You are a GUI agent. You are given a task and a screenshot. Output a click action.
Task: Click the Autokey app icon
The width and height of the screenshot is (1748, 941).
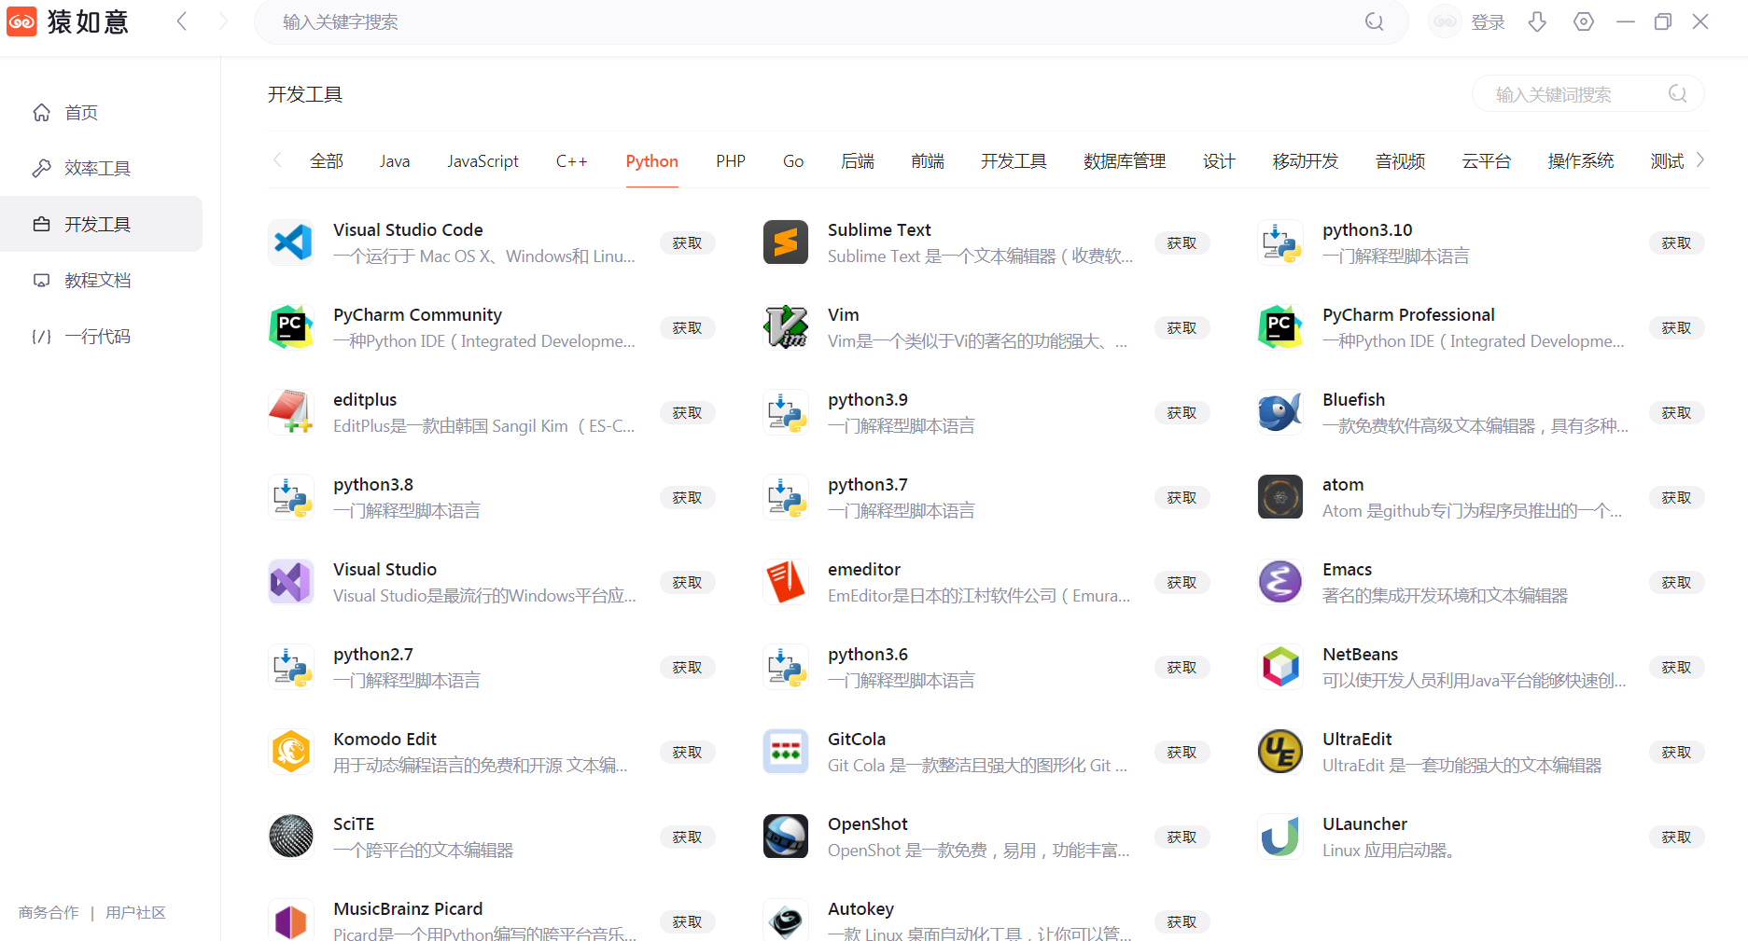coord(786,920)
